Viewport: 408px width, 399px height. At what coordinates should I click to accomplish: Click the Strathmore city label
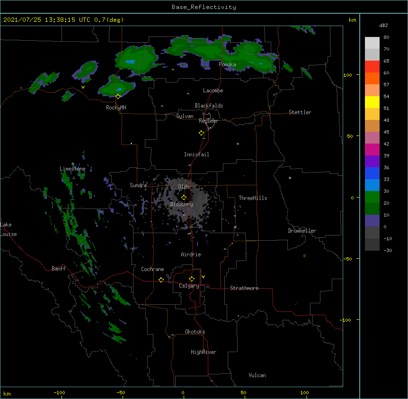(x=244, y=288)
